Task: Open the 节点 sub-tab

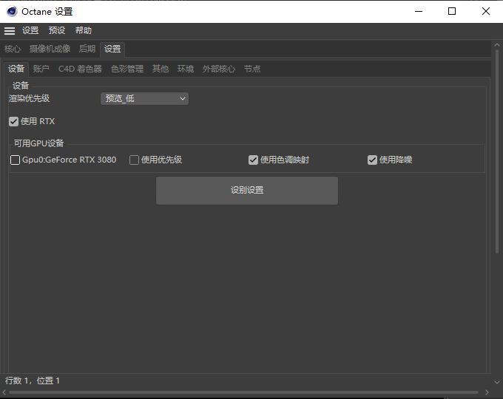Action: pos(252,69)
